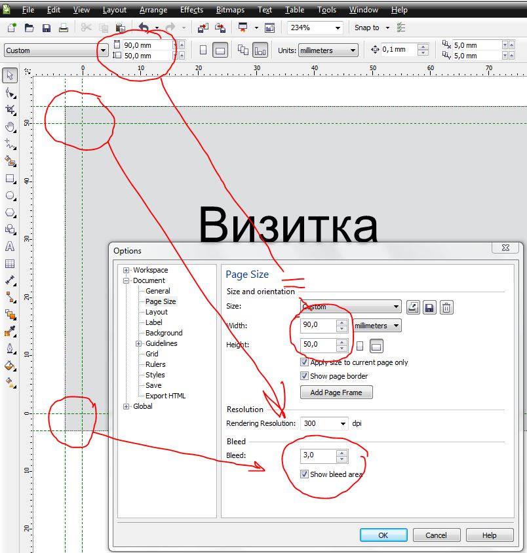This screenshot has width=527, height=553.
Task: Click the Export toolbar icon
Action: (220, 28)
